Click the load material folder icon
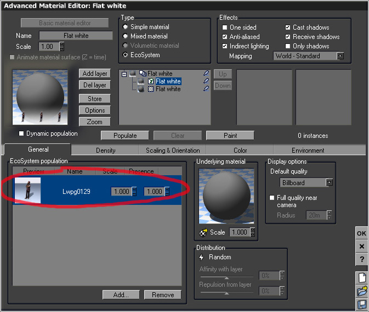 tap(362, 291)
